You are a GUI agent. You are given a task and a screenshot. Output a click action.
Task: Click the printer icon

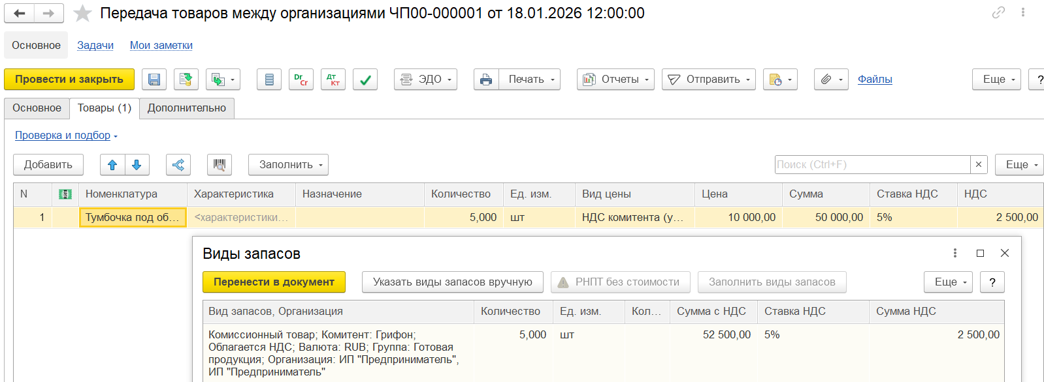(x=486, y=80)
